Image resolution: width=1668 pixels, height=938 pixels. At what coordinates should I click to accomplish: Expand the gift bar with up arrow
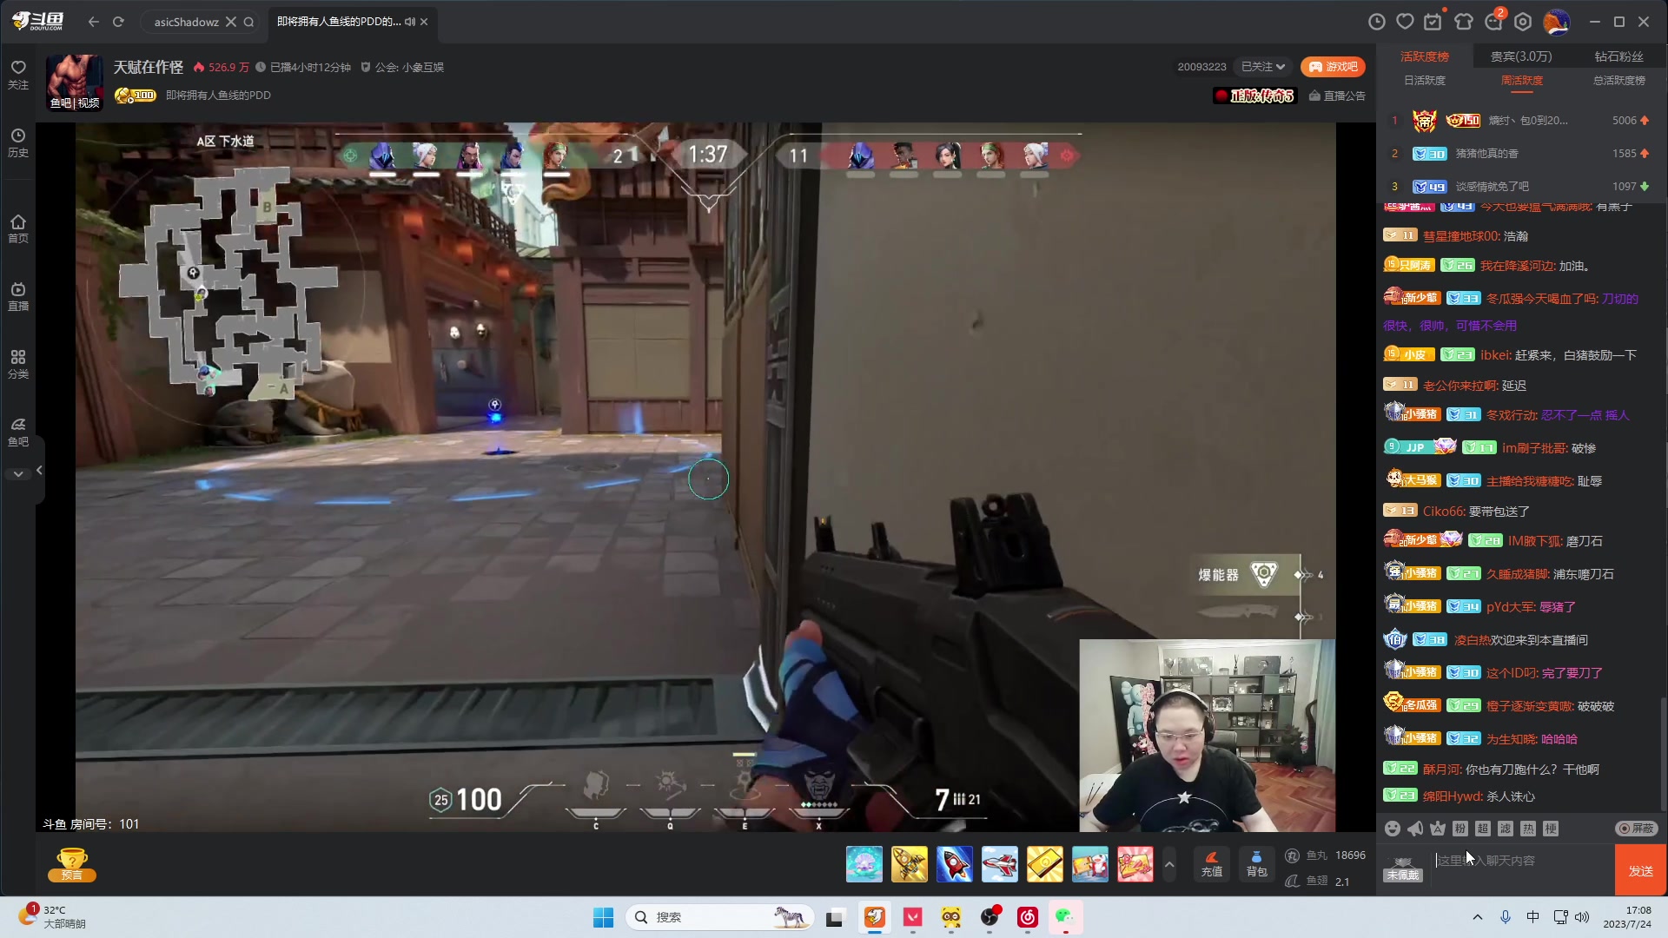(x=1169, y=864)
